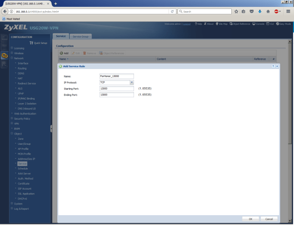Switch to the Service Group tab

pyautogui.click(x=81, y=36)
